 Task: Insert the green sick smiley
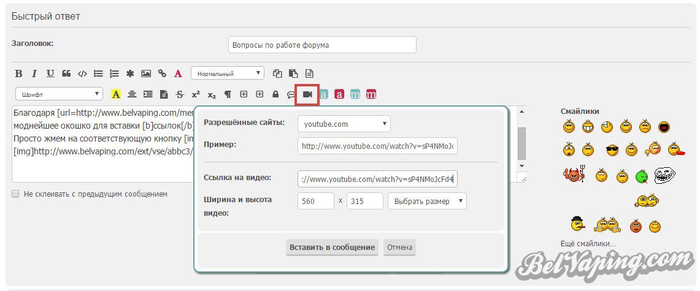tap(642, 176)
